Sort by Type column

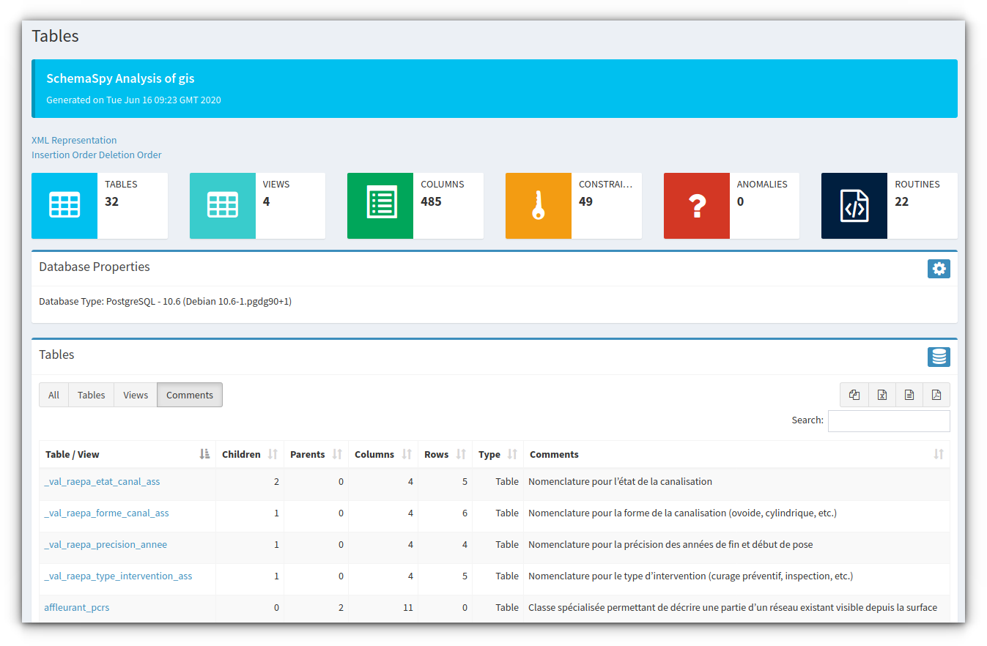[498, 454]
